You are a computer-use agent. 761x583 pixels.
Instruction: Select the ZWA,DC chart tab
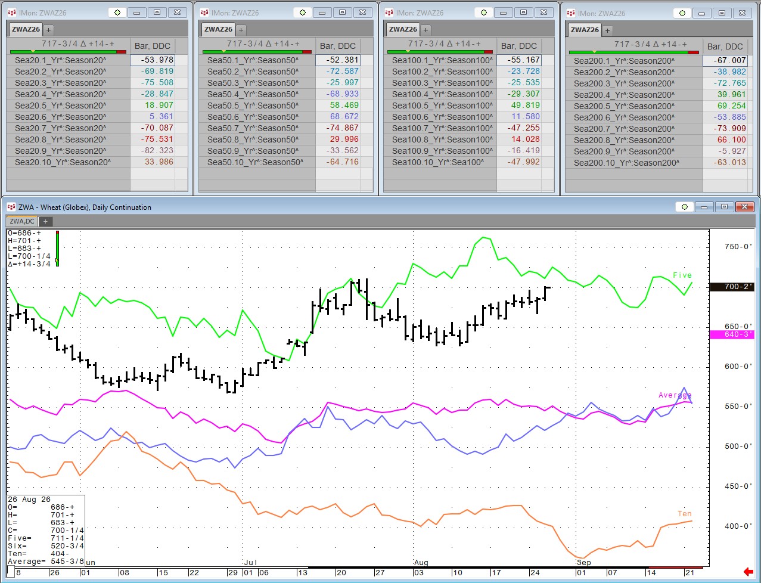coord(22,221)
